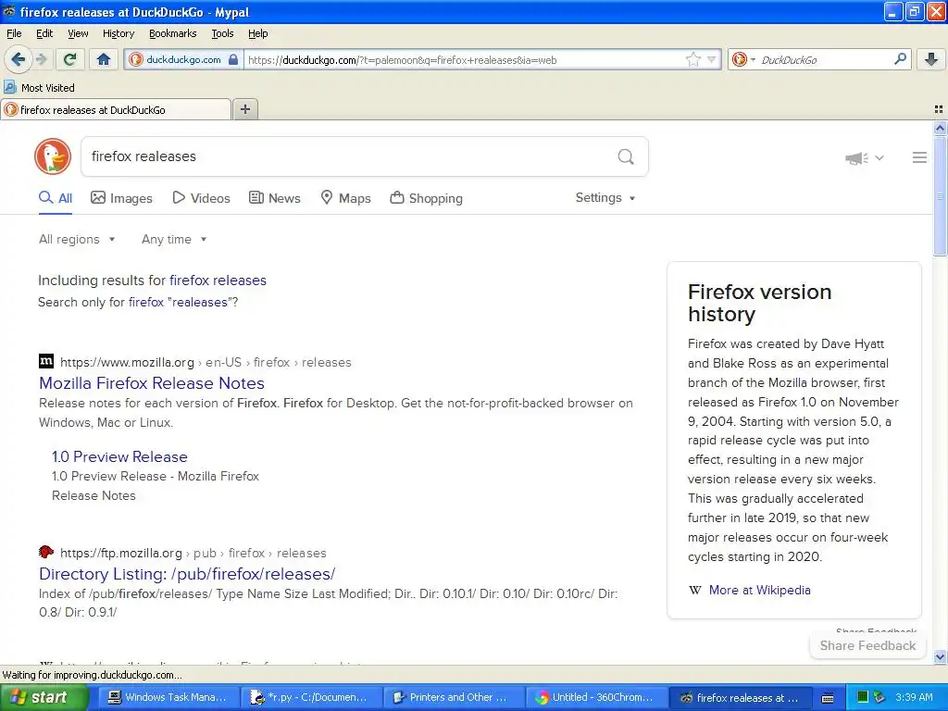Click the magnifier in browser search box
This screenshot has height=711, width=948.
900,58
